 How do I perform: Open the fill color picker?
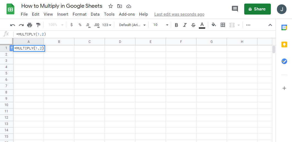click(x=214, y=25)
